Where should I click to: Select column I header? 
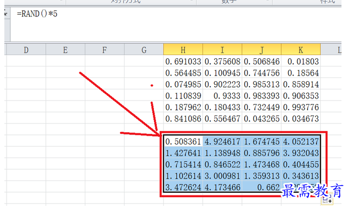222,50
